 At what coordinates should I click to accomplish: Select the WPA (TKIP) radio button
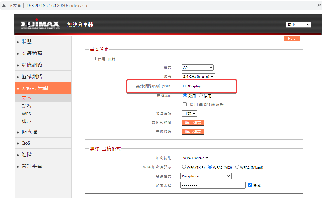click(184, 167)
